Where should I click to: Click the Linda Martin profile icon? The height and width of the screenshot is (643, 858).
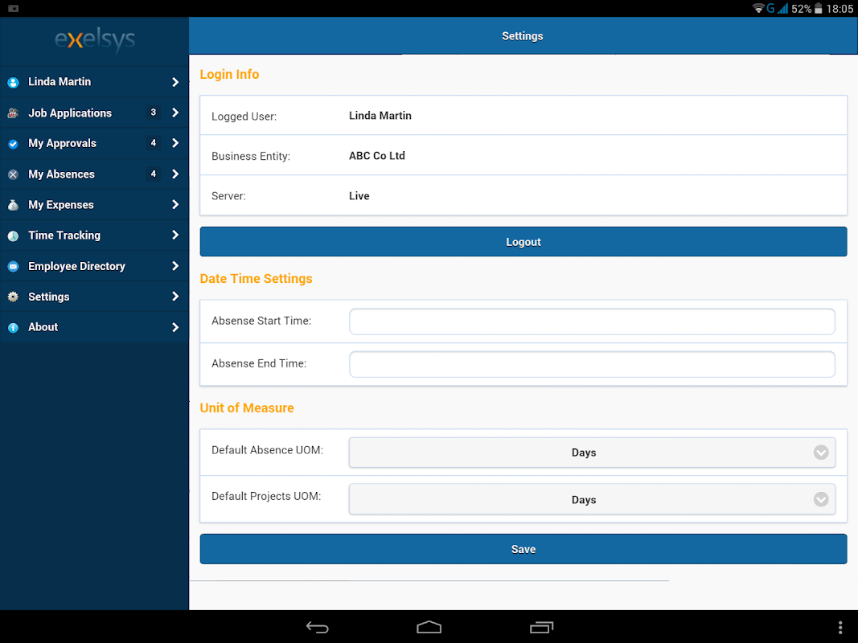coord(13,83)
